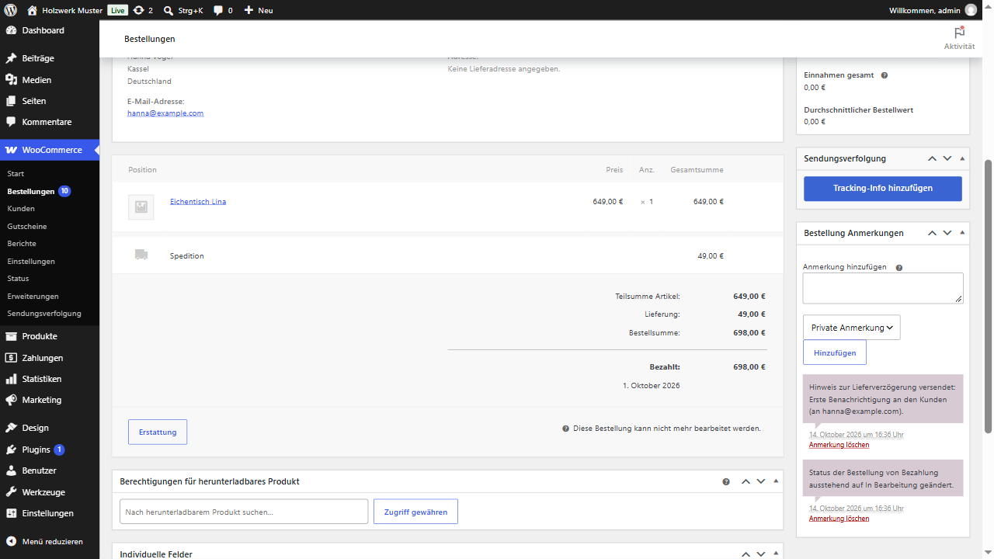Open the Private Anmerkung note type dropdown
The height and width of the screenshot is (559, 994).
[852, 328]
